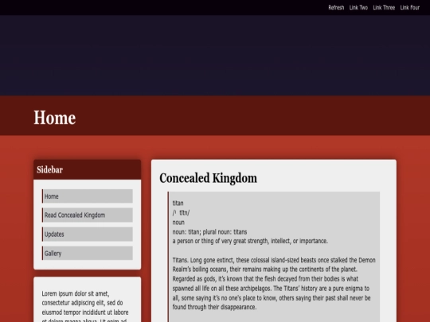The image size is (430, 322).
Task: Click the Concealed Kingdom article heading
Action: pos(208,178)
